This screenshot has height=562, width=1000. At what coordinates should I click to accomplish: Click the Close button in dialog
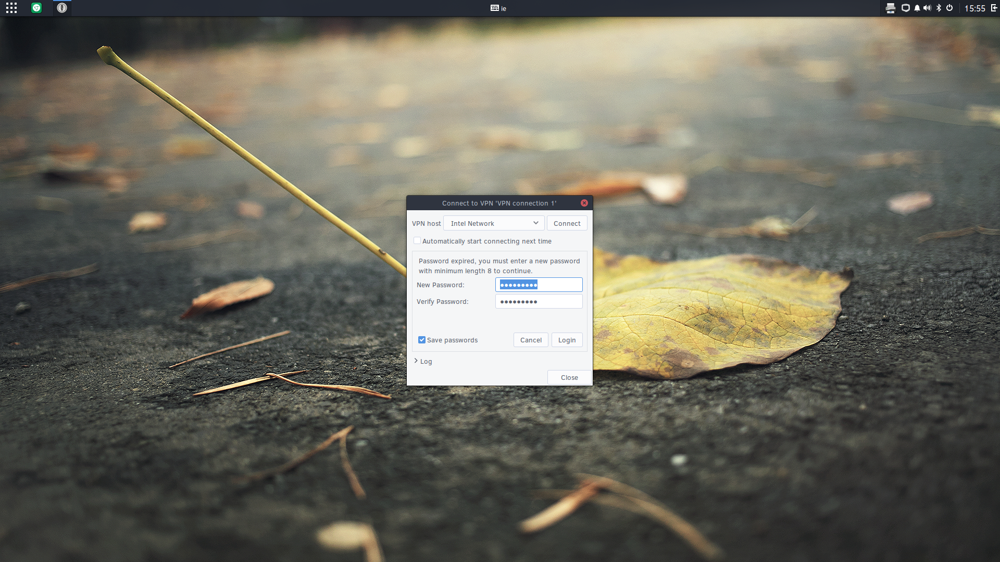point(569,377)
